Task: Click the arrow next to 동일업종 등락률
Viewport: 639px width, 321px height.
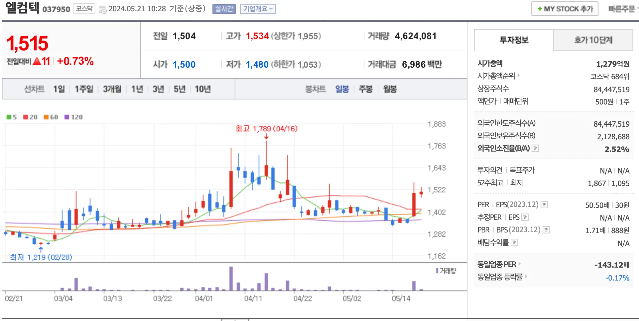Action: click(526, 276)
